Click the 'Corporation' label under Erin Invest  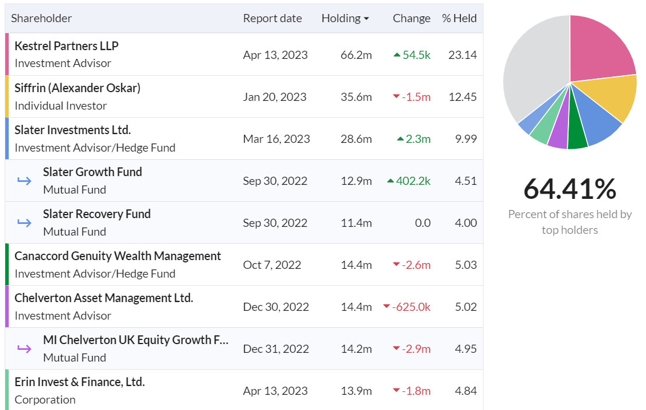(x=45, y=400)
